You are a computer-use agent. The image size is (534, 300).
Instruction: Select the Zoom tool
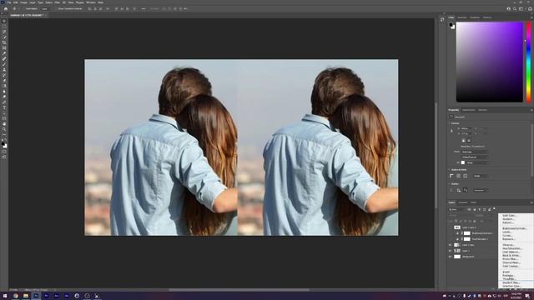point(4,130)
